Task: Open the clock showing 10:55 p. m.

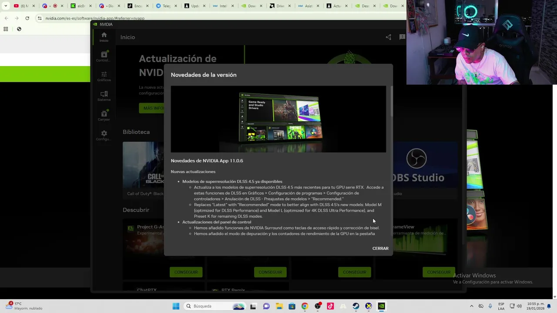Action: tap(536, 306)
